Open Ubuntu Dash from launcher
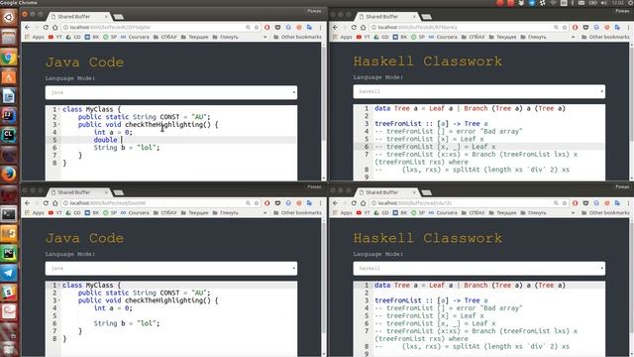 [9, 17]
